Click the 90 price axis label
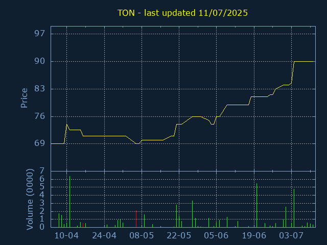Viewport: 327px width, 245px height. tap(40, 61)
